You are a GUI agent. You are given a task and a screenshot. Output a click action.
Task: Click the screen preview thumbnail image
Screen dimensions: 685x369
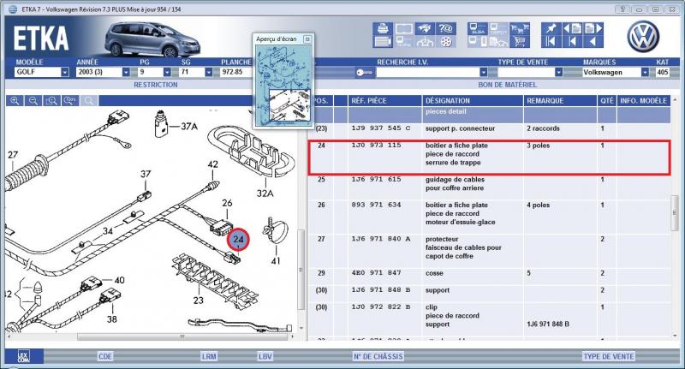(x=284, y=85)
